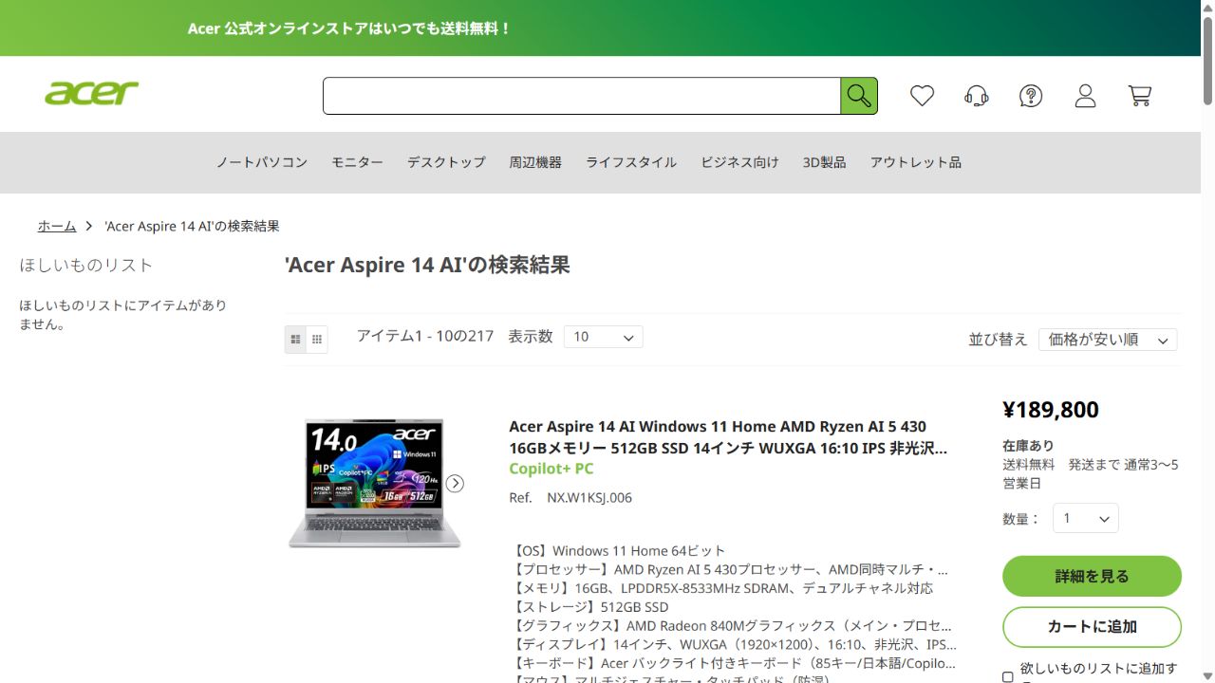The width and height of the screenshot is (1215, 683).
Task: Click the 在庫あり stock status
Action: click(x=1028, y=446)
